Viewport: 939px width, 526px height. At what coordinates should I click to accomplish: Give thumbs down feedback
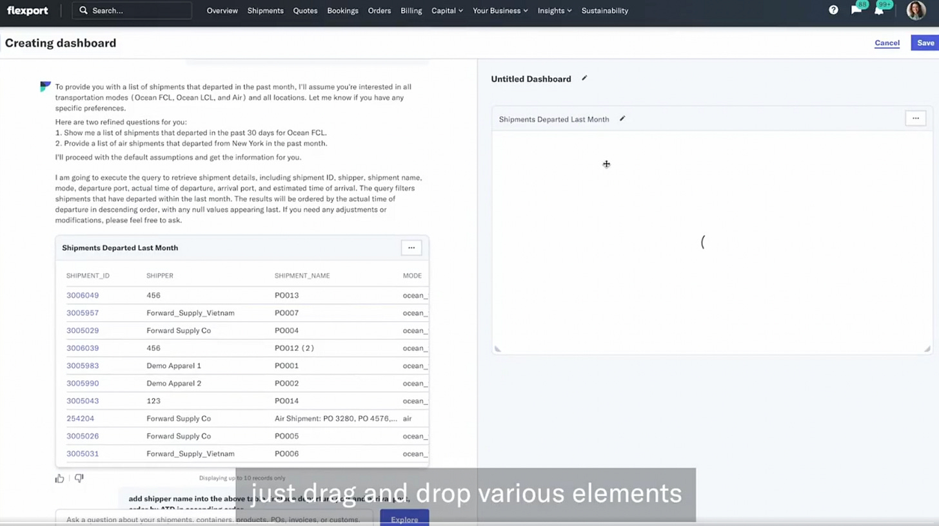click(x=79, y=478)
